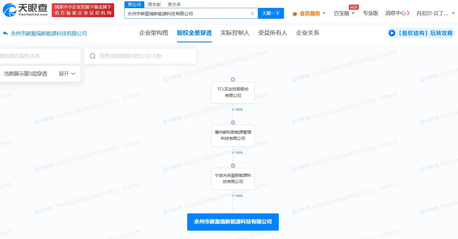Select the 查老板 search tab
Image resolution: width=458 pixels, height=239 pixels.
(x=154, y=4)
